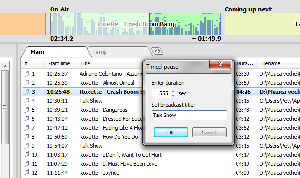Image resolution: width=300 pixels, height=178 pixels.
Task: Click the note icon for track 8
Action: (27, 137)
